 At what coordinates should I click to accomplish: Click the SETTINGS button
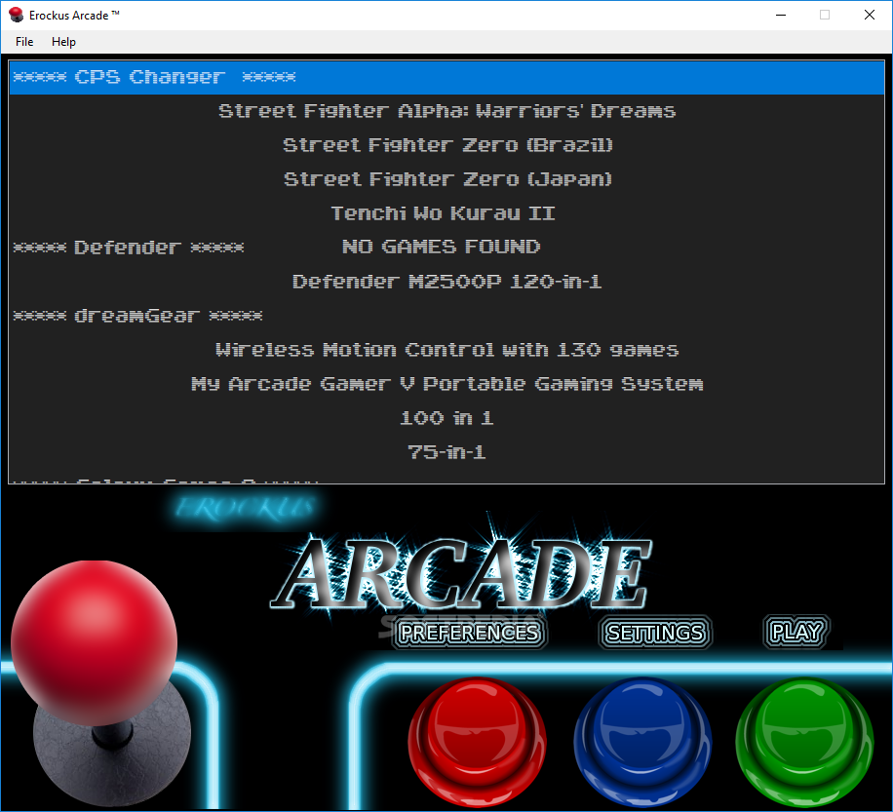(x=655, y=633)
